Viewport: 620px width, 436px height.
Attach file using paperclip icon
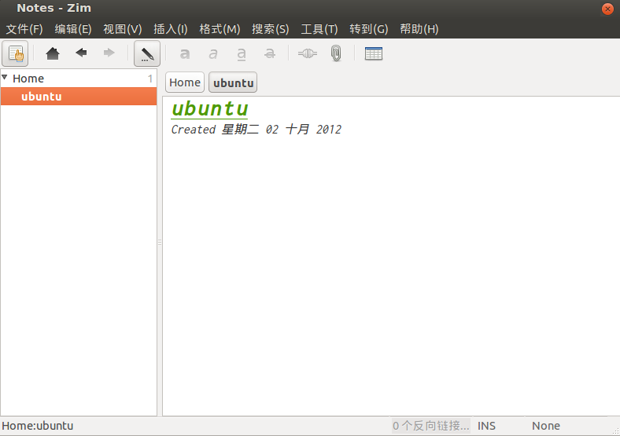pos(336,53)
